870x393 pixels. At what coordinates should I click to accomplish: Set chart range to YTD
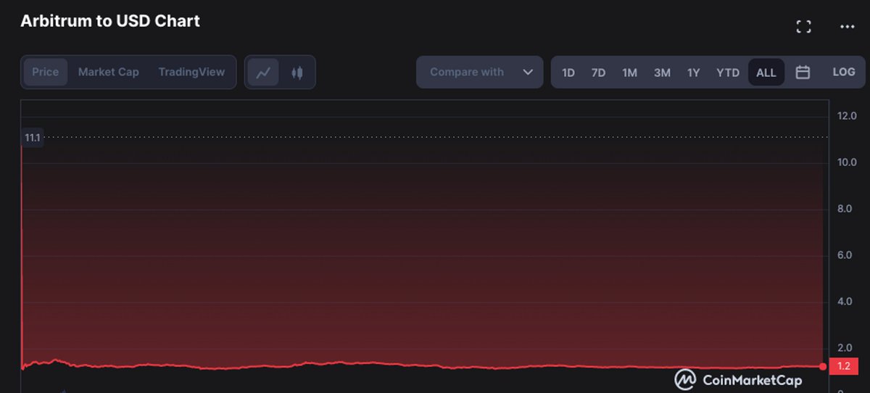(x=728, y=73)
